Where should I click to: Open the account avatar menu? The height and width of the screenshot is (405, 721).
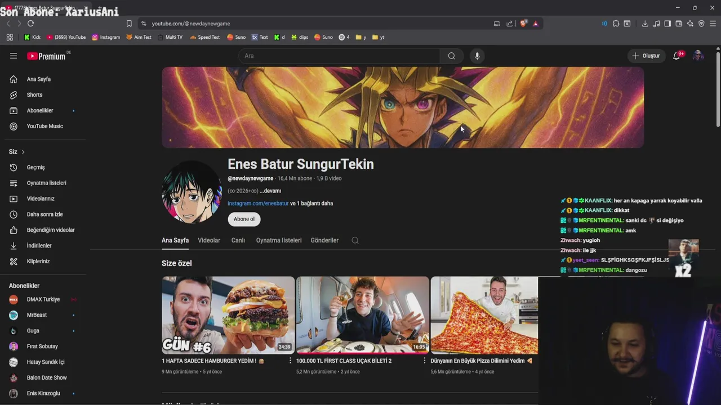point(698,56)
